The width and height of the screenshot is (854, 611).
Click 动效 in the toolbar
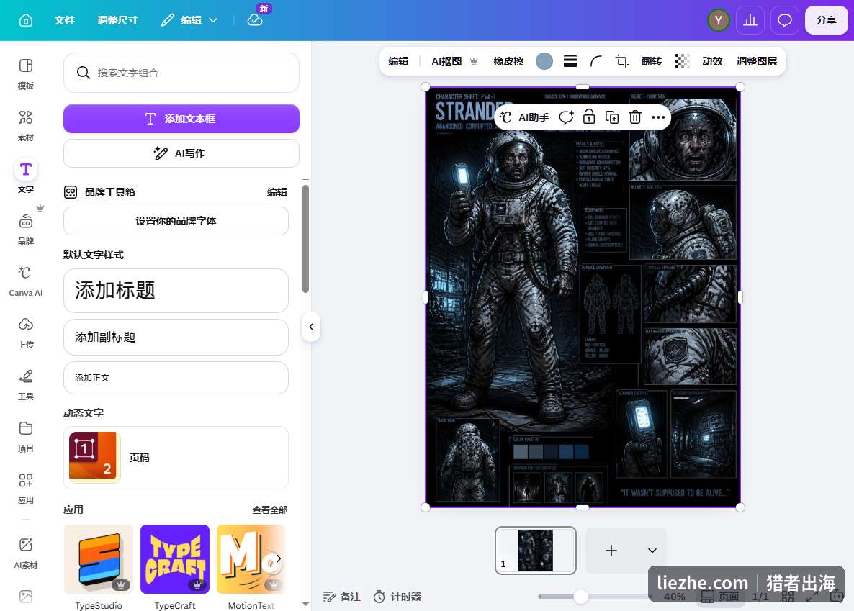(x=712, y=62)
